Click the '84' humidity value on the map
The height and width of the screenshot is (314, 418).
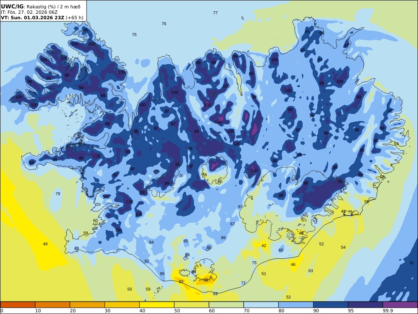click(151, 242)
